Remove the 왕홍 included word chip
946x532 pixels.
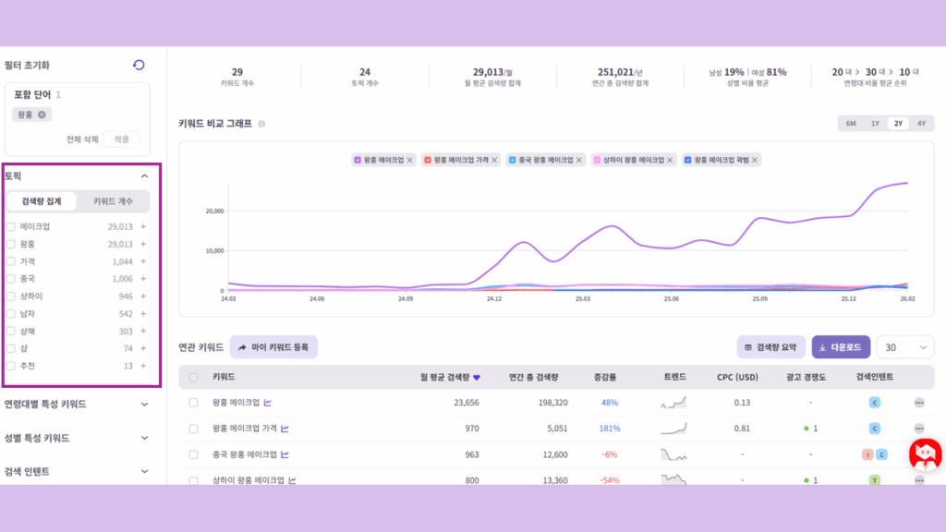click(42, 115)
